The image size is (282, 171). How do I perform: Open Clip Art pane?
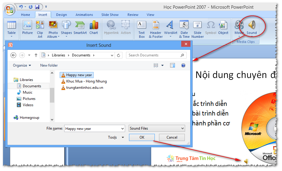(40, 29)
